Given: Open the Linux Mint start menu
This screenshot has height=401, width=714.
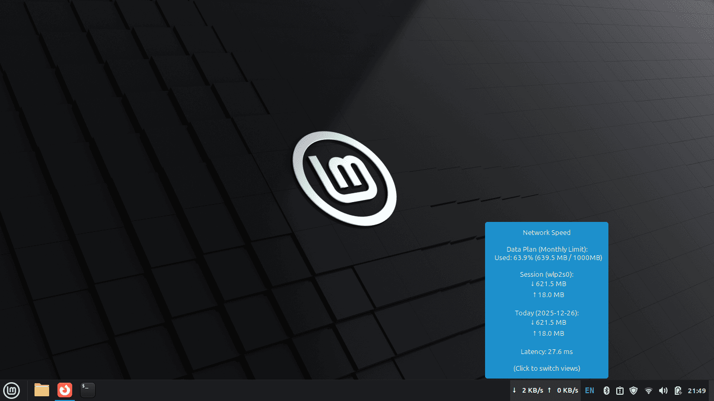Looking at the screenshot, I should [x=11, y=390].
